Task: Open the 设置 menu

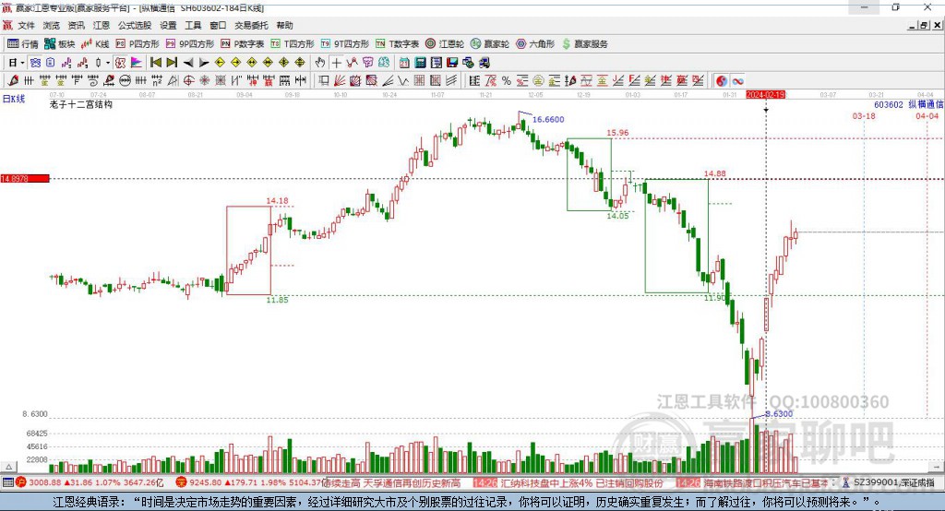Action: [x=168, y=25]
